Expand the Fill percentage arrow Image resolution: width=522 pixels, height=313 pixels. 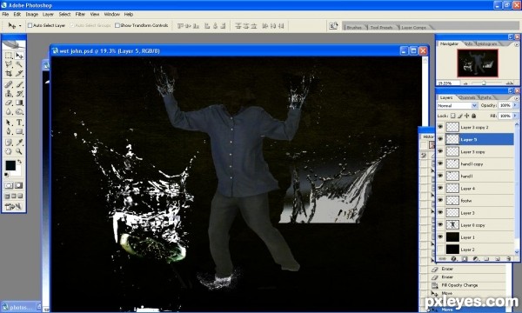(515, 116)
